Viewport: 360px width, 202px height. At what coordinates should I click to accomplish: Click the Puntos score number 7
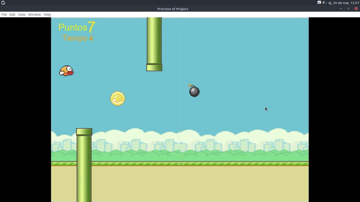(x=91, y=27)
